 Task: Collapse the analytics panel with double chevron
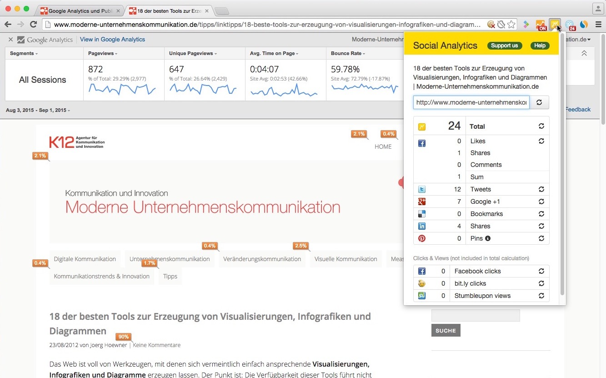(x=584, y=53)
